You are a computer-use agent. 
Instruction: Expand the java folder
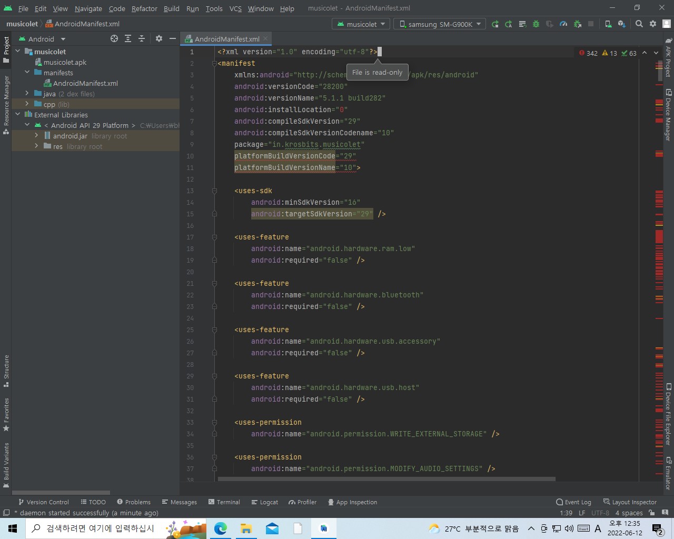coord(27,94)
